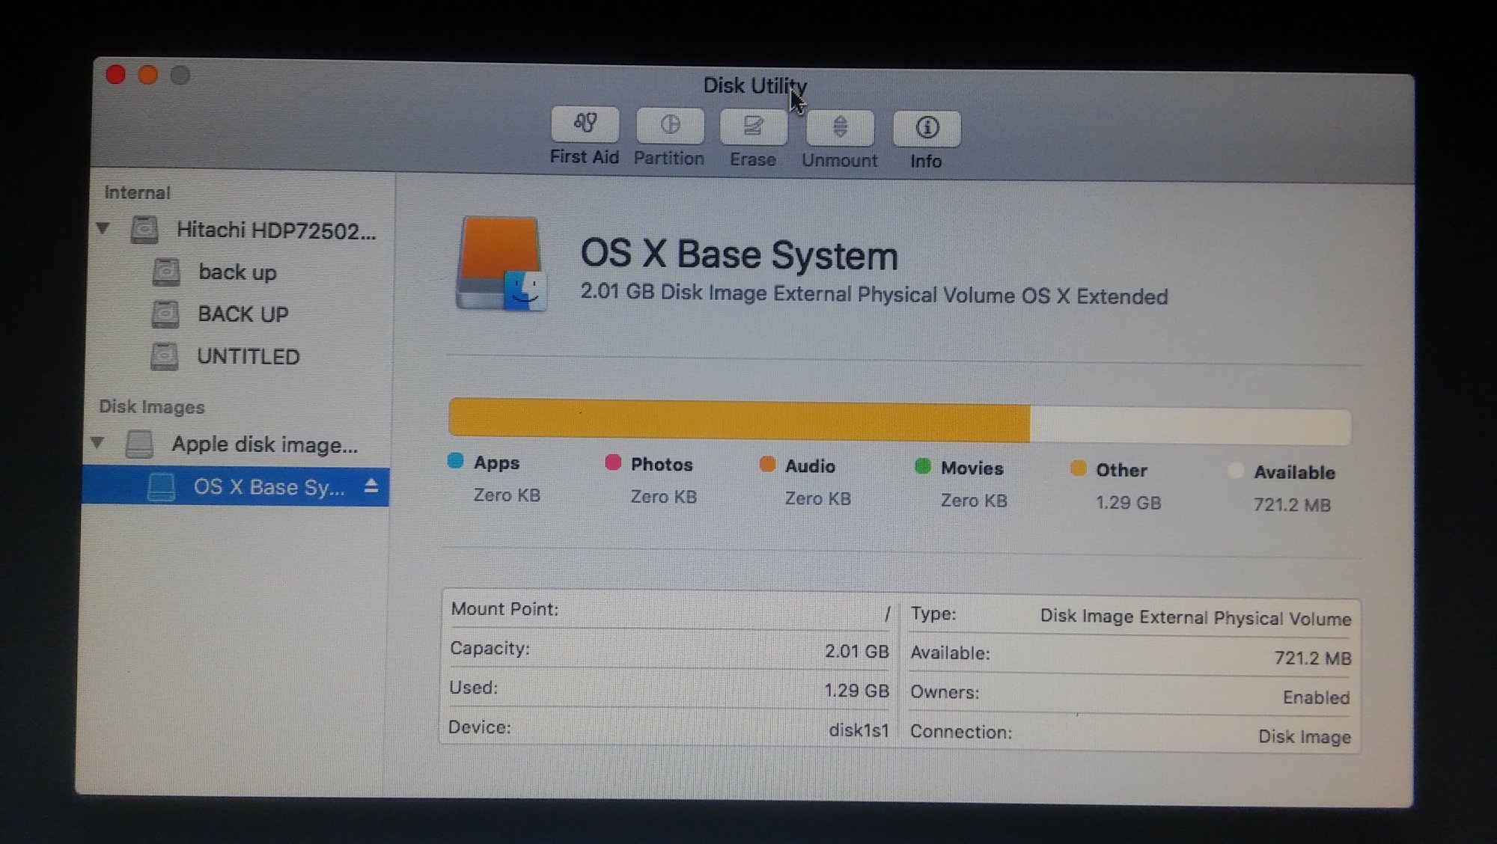
Task: Select the Hitachi HDP72502 internal disk
Action: (x=276, y=230)
